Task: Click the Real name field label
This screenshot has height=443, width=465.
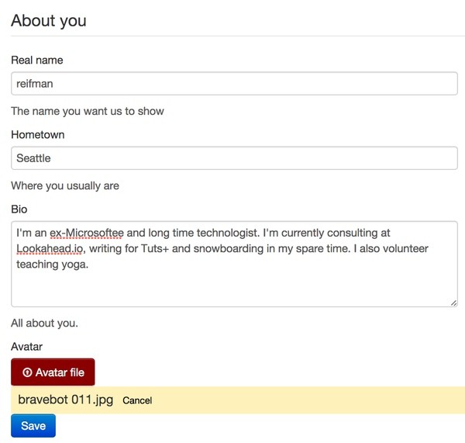Action: [x=37, y=60]
